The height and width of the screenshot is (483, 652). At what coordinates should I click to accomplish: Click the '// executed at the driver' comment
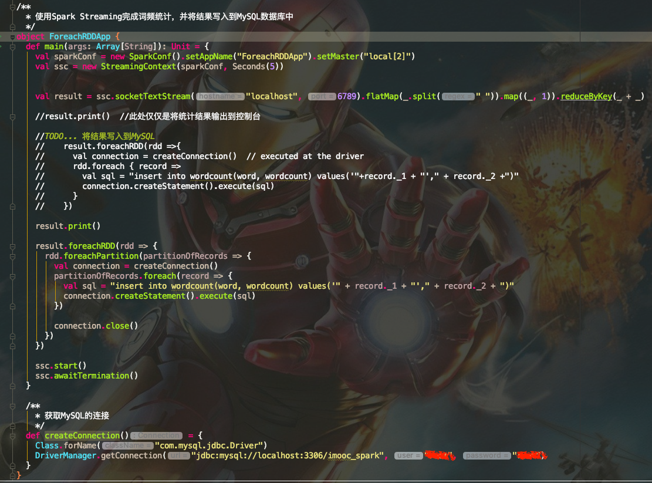pyautogui.click(x=305, y=156)
